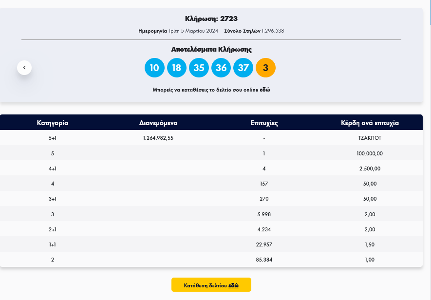
Task: Click the 'ΤΖΑΚΠΟΤ' cell in the 5+1 row
Action: coord(370,138)
